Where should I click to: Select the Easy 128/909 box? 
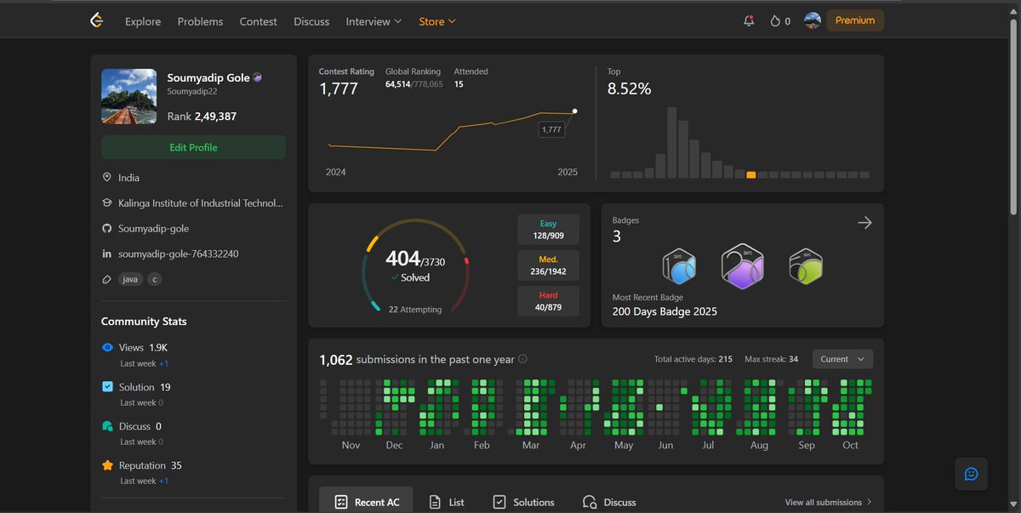click(x=548, y=229)
